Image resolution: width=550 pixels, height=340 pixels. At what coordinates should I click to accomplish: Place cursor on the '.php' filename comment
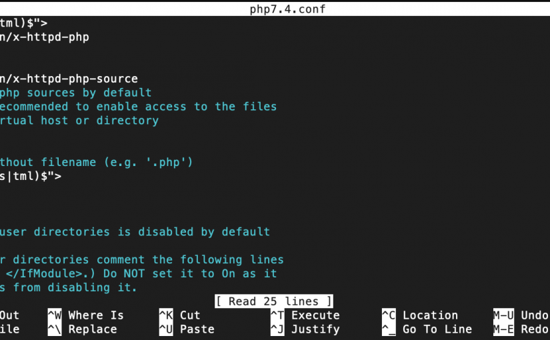(96, 162)
